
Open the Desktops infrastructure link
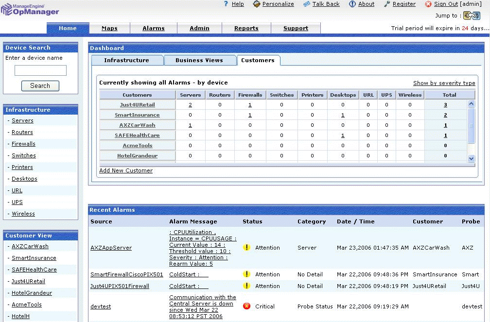coord(24,179)
